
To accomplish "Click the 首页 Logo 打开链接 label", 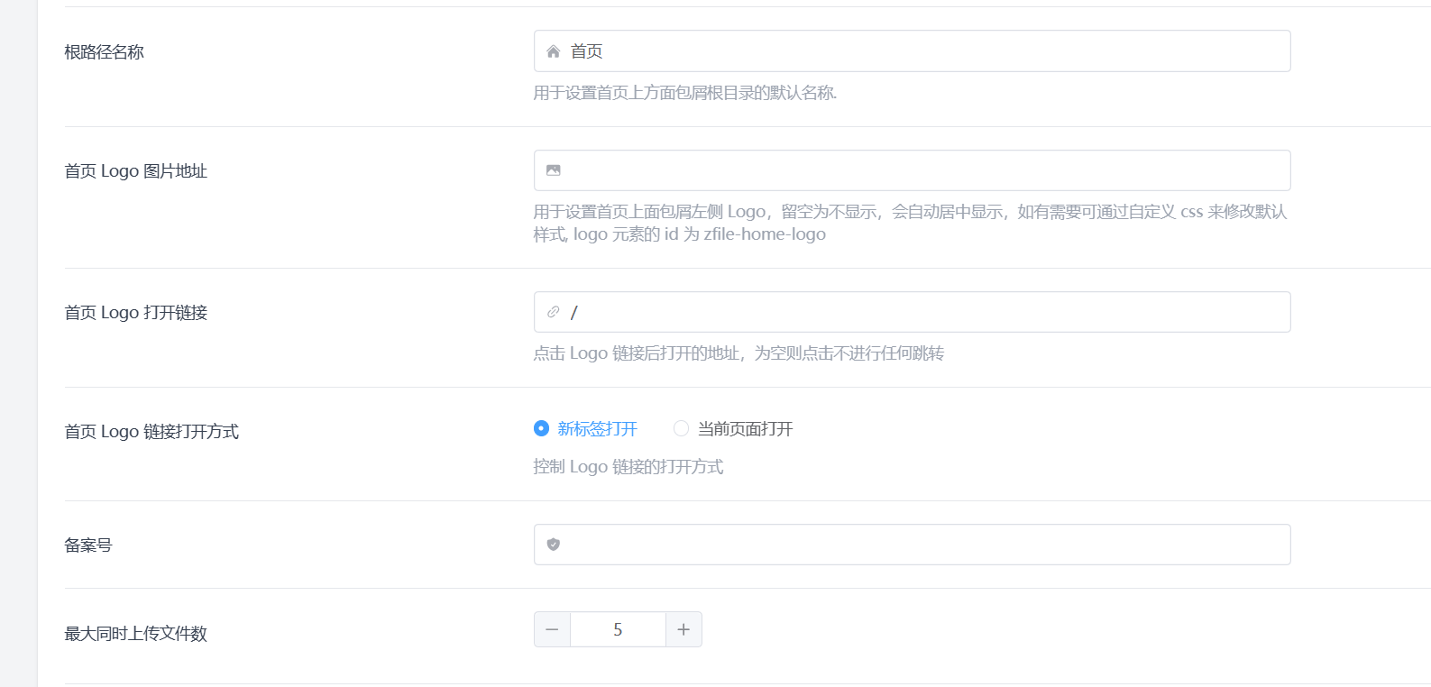I will 136,313.
